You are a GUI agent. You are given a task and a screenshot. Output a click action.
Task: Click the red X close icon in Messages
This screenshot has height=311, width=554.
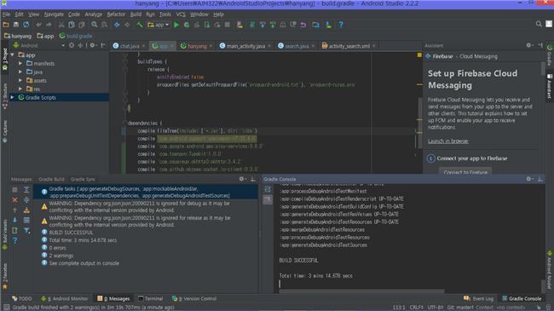coord(14,200)
